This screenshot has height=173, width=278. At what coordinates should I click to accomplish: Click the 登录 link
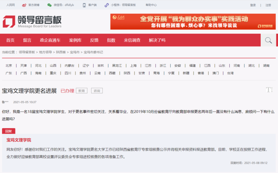tap(253, 5)
